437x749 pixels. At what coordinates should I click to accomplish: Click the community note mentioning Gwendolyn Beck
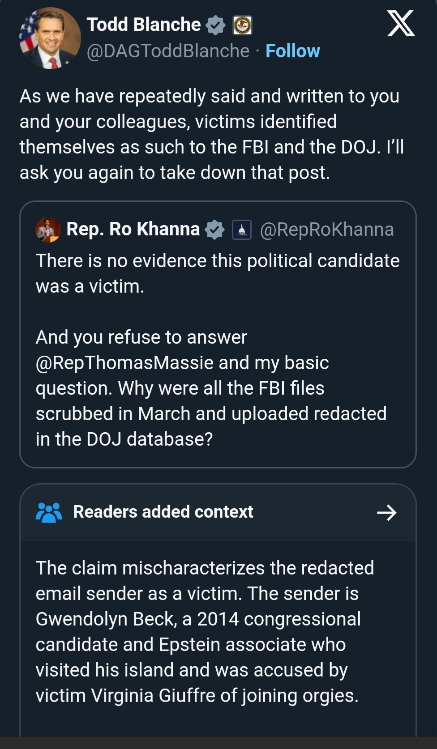tap(205, 631)
